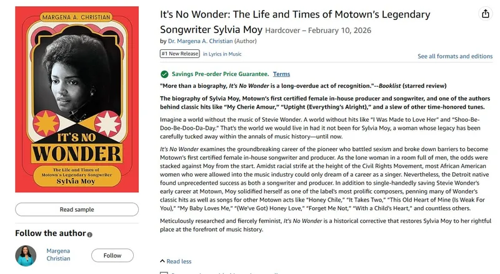This screenshot has width=500, height=274.
Task: Click the share icon beside the book title
Action: coord(486,14)
